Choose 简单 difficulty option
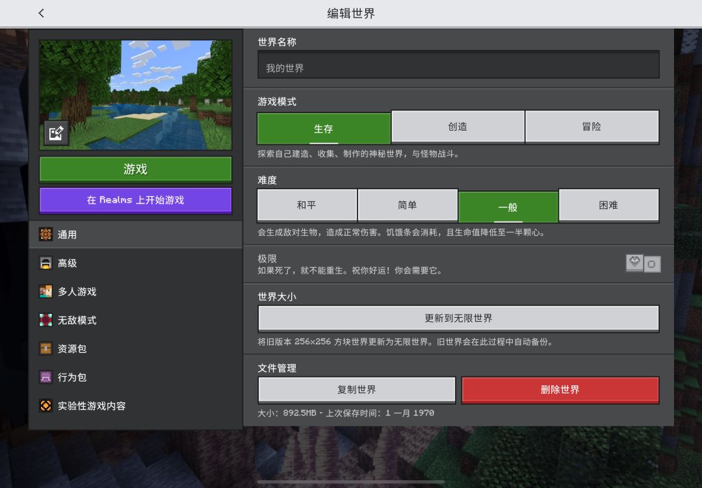 coord(408,205)
